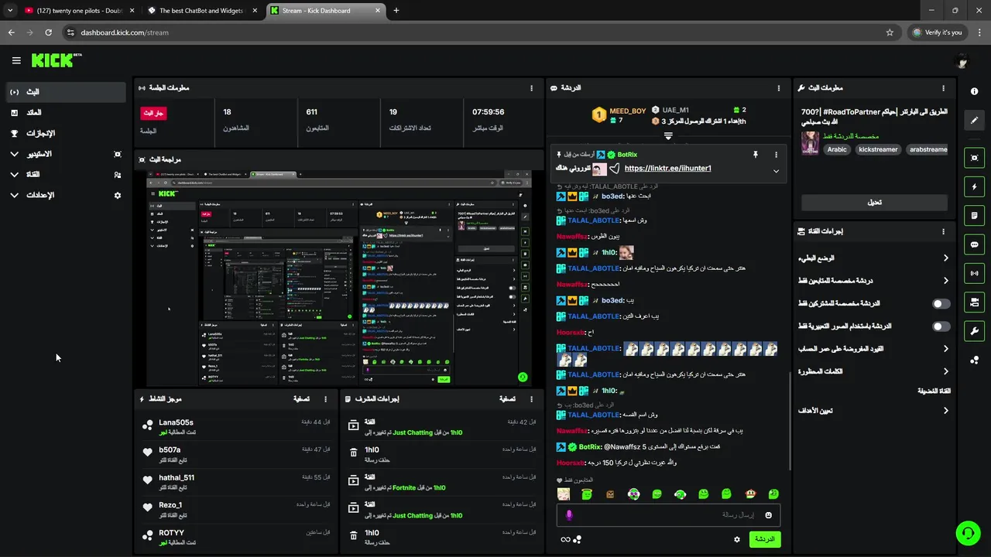This screenshot has height=557, width=991.
Task: Click the chat panel scrollbar
Action: pyautogui.click(x=789, y=422)
